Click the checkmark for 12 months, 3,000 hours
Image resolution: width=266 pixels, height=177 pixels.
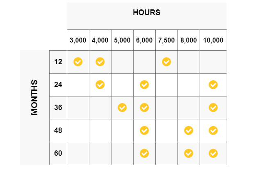(78, 62)
